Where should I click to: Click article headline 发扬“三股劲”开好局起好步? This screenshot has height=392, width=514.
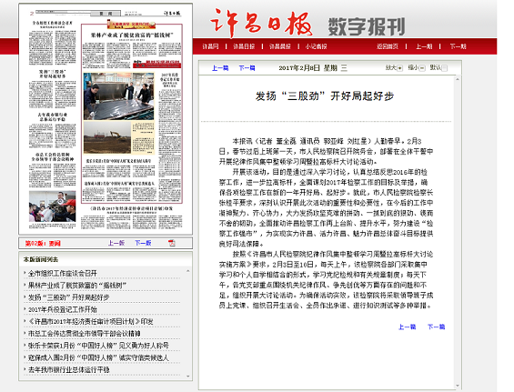click(x=325, y=96)
